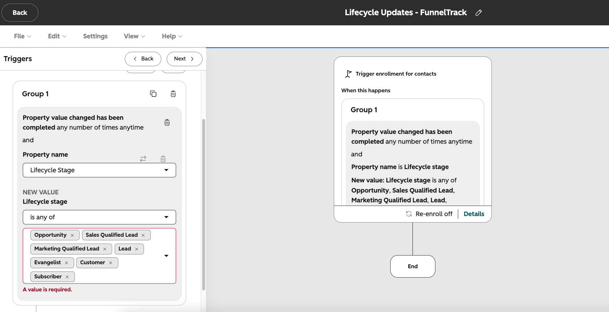Click the Group 1 title in canvas card
Screen dimensions: 609x312
[x=364, y=110]
